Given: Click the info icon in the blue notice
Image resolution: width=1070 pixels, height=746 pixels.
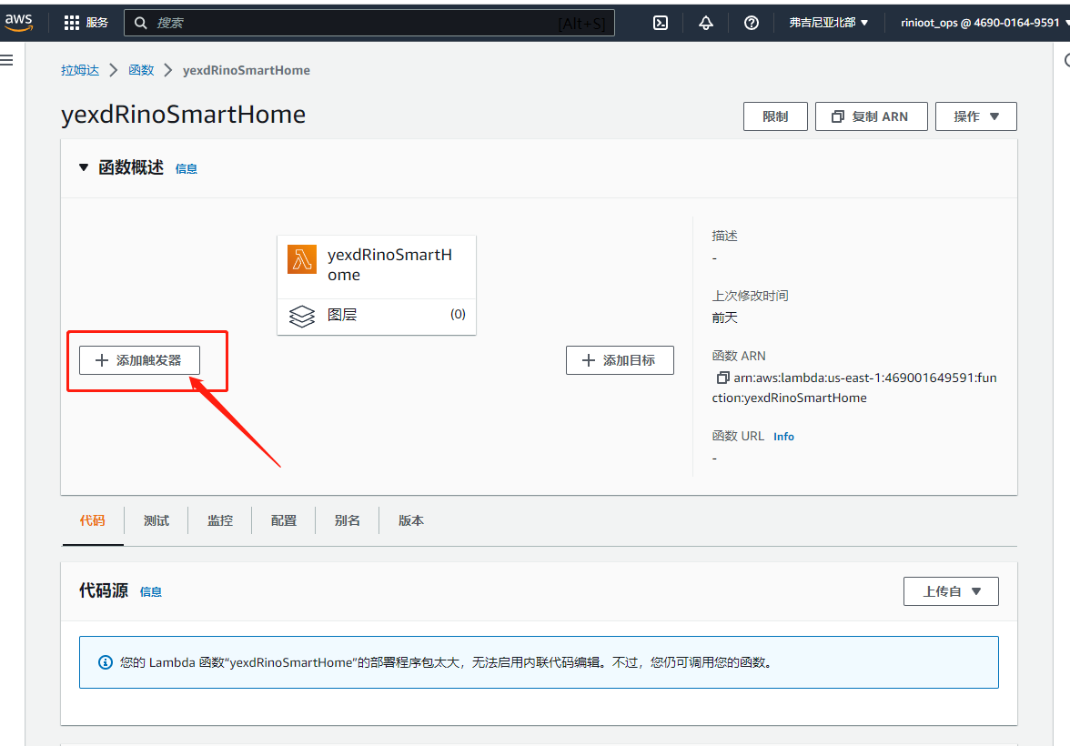Looking at the screenshot, I should pos(106,662).
